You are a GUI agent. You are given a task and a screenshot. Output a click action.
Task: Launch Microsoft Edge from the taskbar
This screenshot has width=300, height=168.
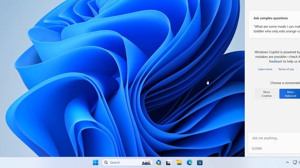coord(189,162)
